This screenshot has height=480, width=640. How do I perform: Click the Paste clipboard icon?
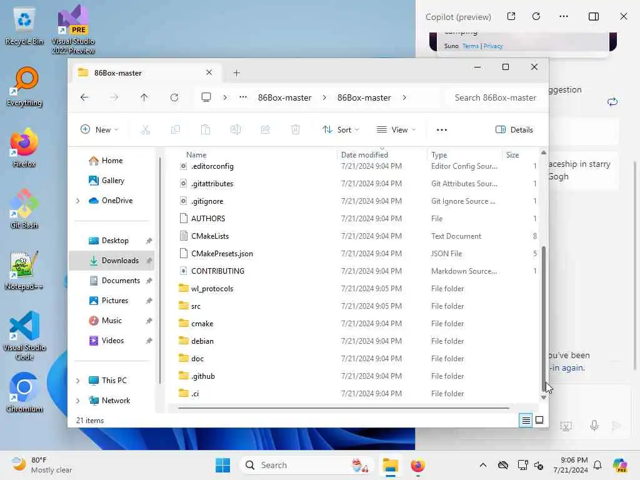(205, 130)
